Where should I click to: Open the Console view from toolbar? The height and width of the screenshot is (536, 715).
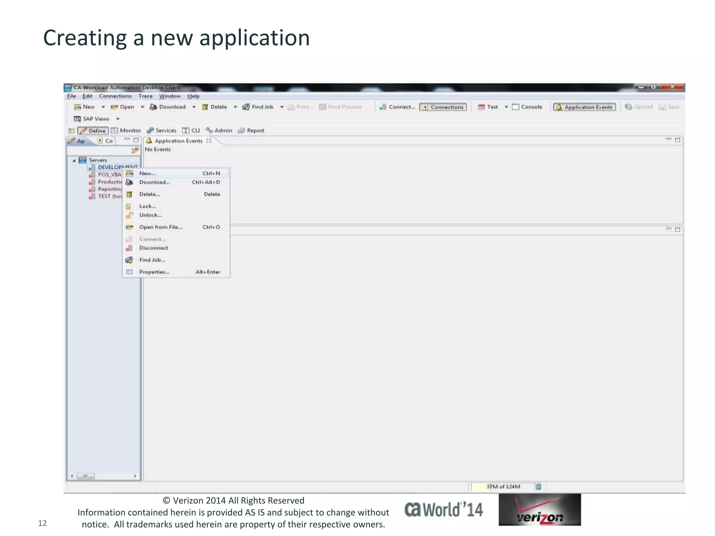(x=527, y=107)
